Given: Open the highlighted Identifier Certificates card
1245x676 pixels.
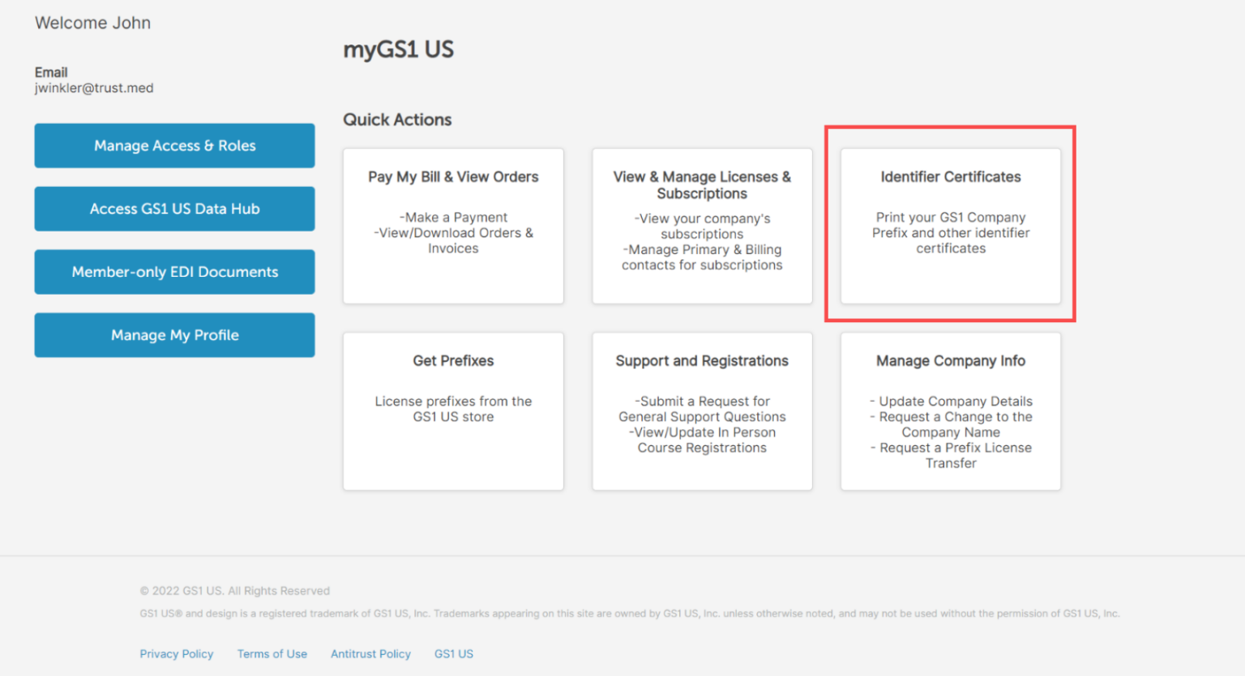Looking at the screenshot, I should (950, 225).
